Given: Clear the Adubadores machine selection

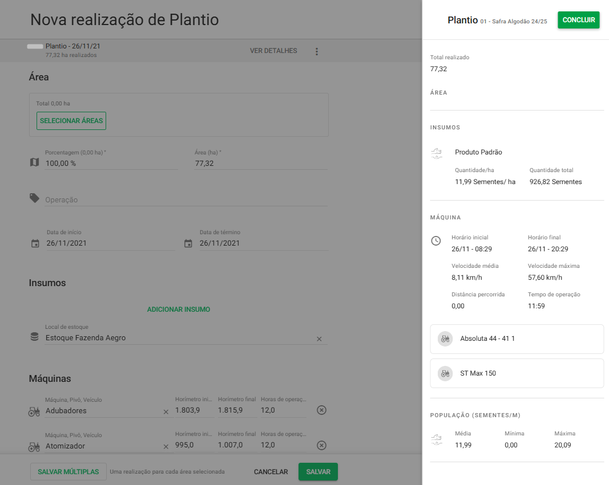Looking at the screenshot, I should 166,411.
